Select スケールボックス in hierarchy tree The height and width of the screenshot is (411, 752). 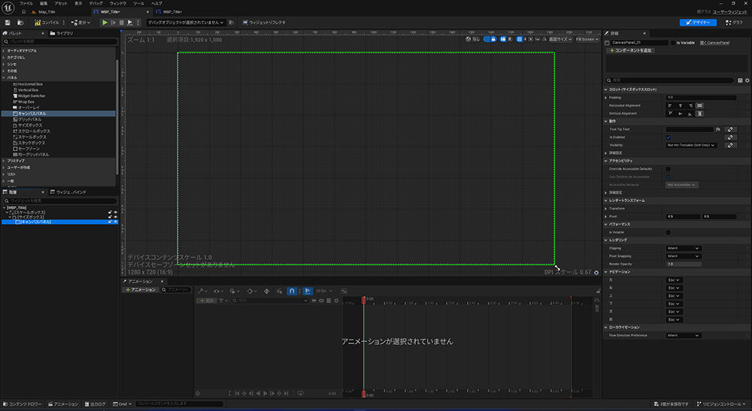click(x=29, y=213)
